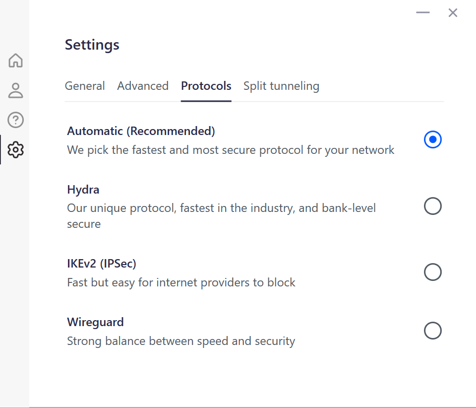Pick the Wireguard radio button
Viewport: 476px width, 408px height.
[x=433, y=331]
